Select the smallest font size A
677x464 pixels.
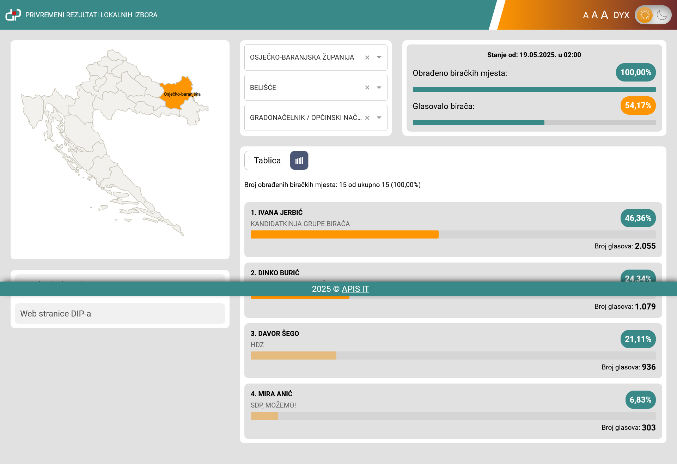(x=586, y=16)
